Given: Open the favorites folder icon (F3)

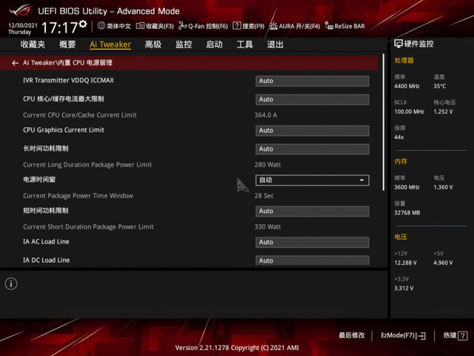Looking at the screenshot, I should [x=140, y=26].
